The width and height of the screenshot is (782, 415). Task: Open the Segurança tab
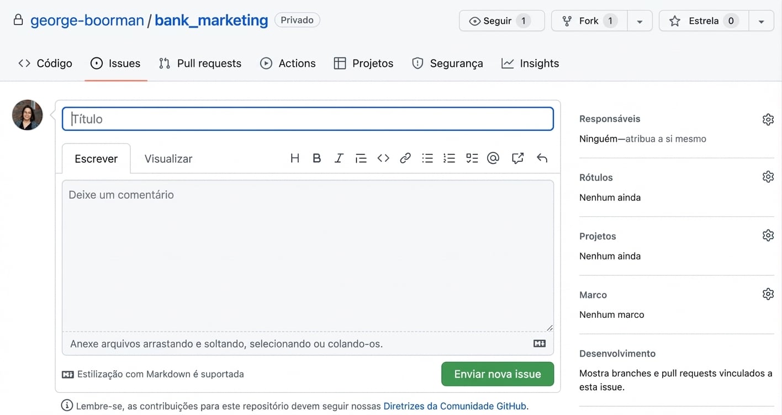click(x=447, y=63)
